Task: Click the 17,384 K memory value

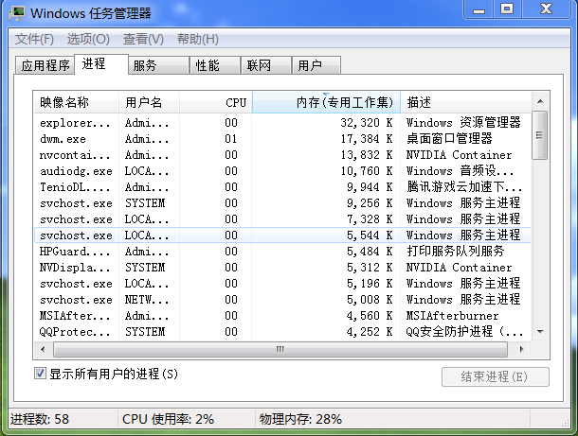Action: coord(367,139)
